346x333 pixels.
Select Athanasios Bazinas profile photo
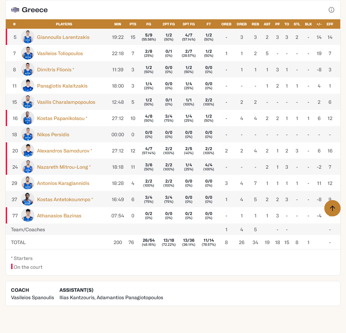coord(28,216)
